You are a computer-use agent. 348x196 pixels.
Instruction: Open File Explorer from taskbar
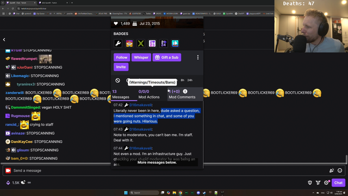tap(174, 193)
